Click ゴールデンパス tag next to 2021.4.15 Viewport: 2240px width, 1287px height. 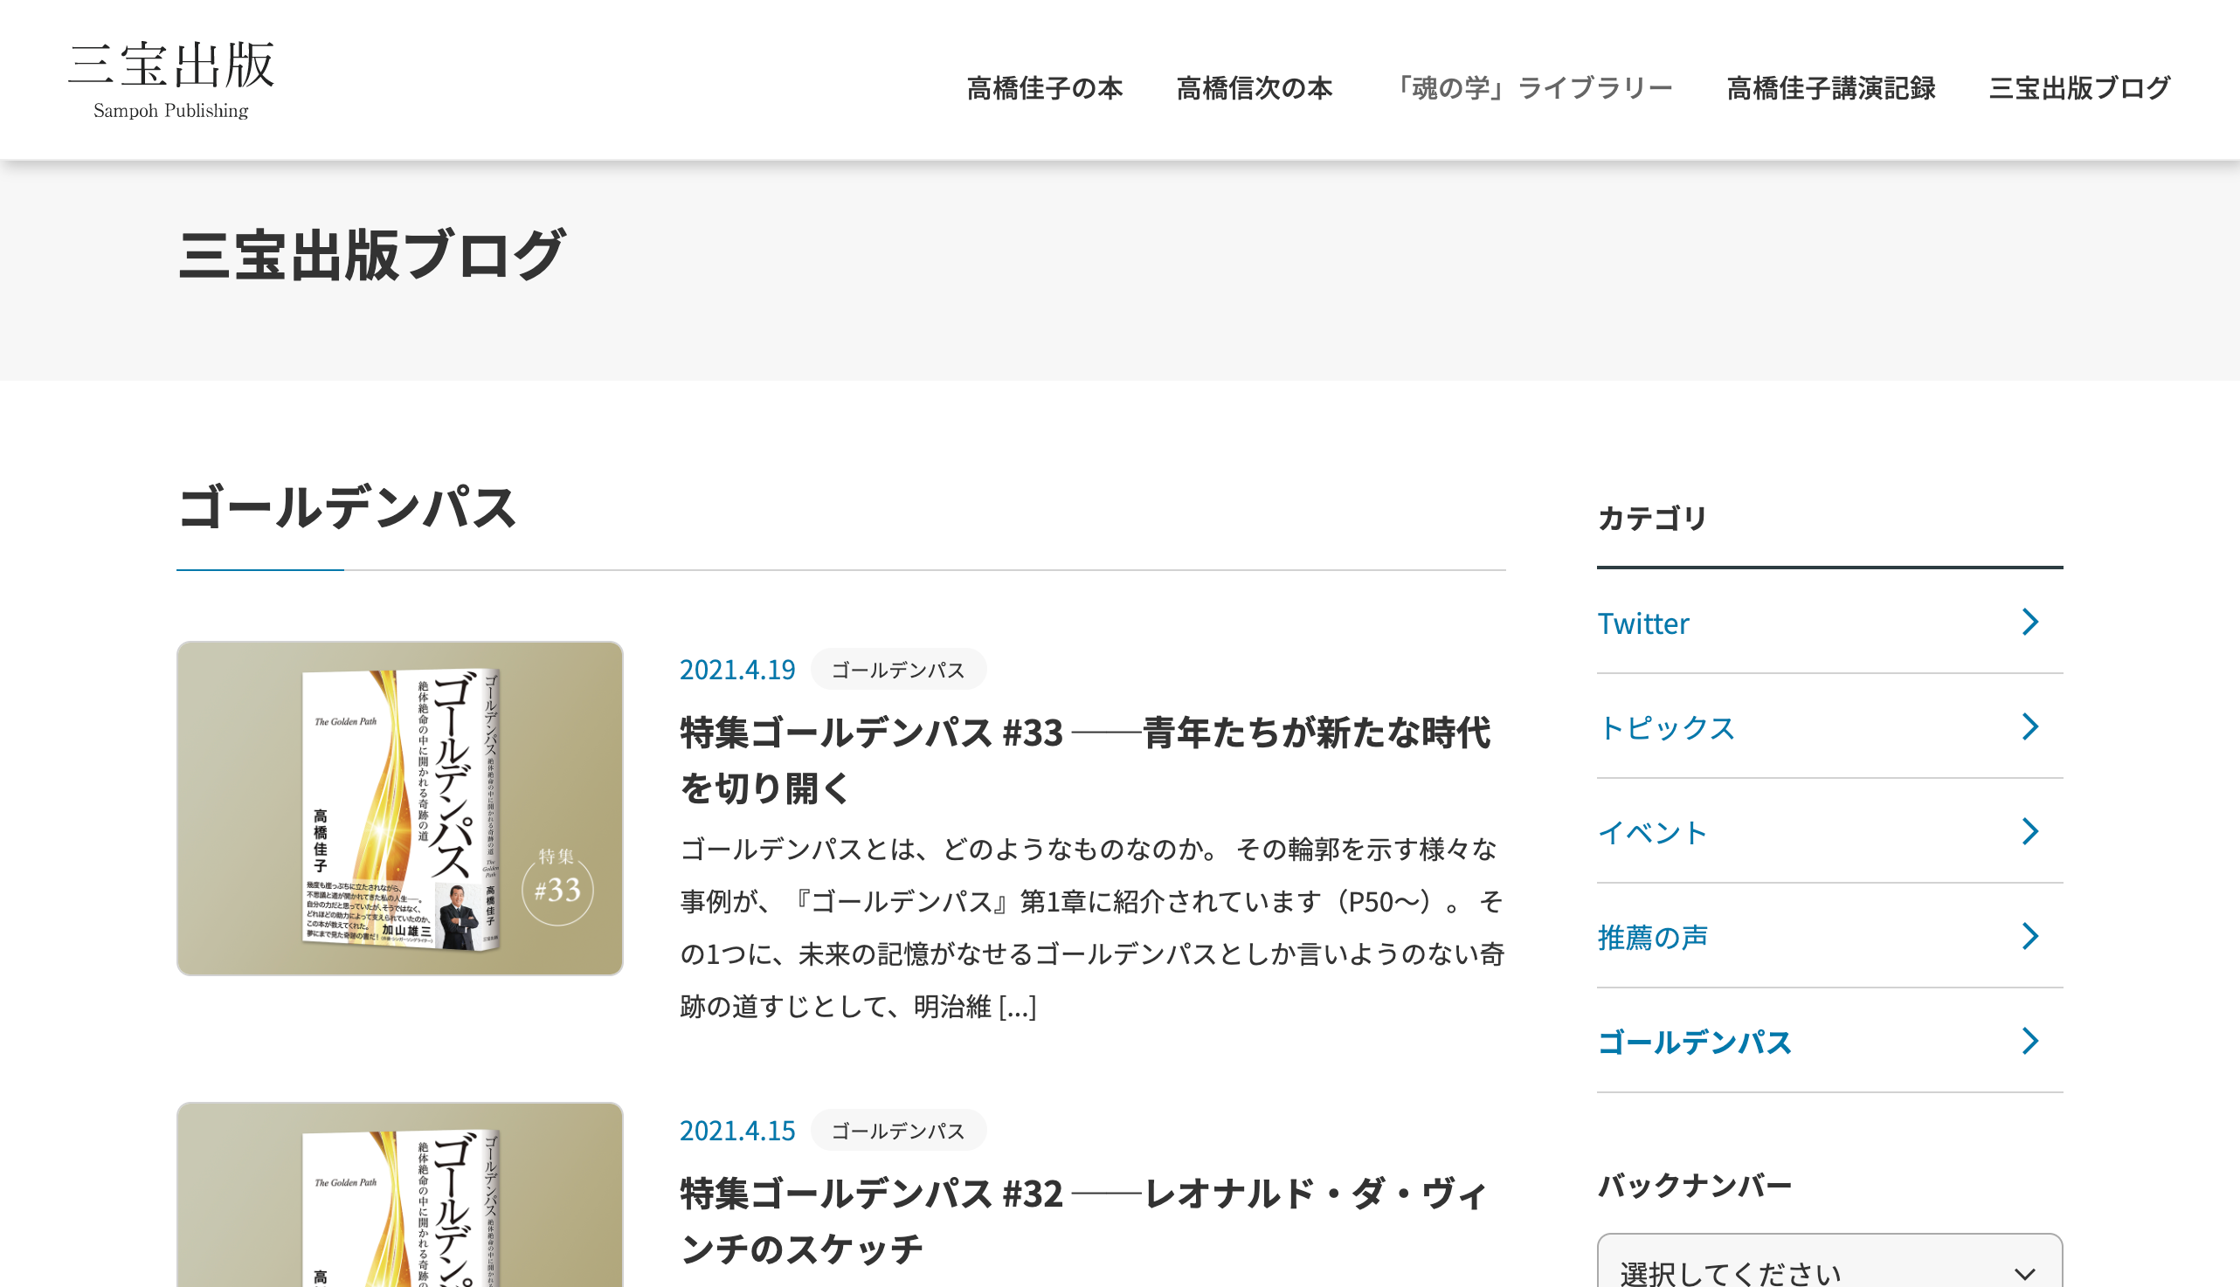pos(897,1131)
